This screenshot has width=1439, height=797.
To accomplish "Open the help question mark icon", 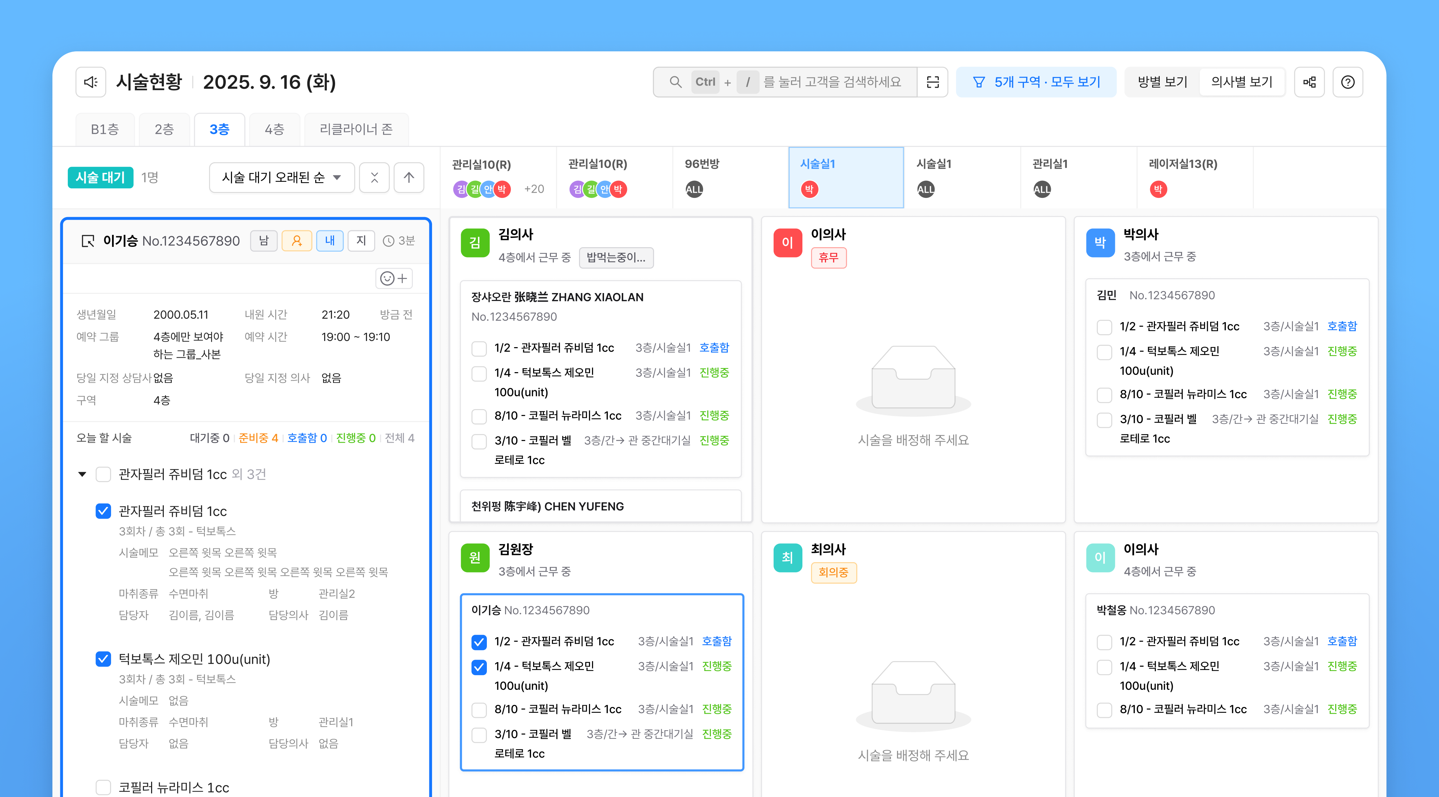I will (x=1348, y=82).
